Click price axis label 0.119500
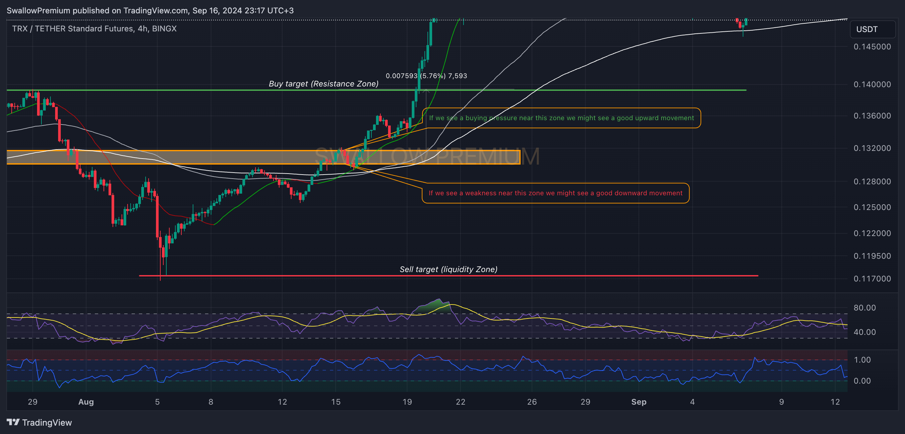The height and width of the screenshot is (434, 905). coord(872,256)
